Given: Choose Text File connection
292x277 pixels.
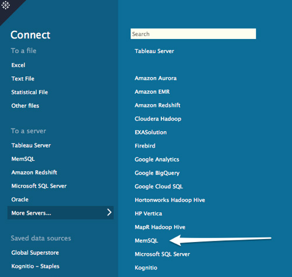Looking at the screenshot, I should tap(23, 79).
